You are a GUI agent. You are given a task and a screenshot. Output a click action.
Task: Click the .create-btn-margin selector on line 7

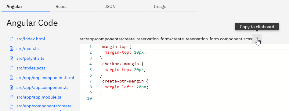[x=122, y=81]
